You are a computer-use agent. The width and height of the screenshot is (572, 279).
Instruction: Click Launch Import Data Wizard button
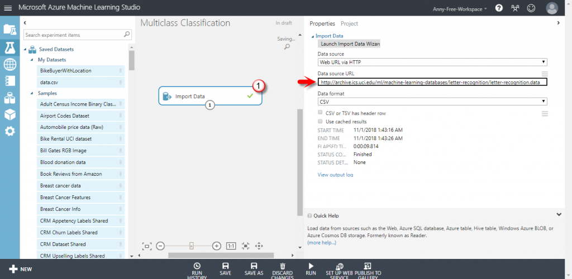pyautogui.click(x=349, y=44)
